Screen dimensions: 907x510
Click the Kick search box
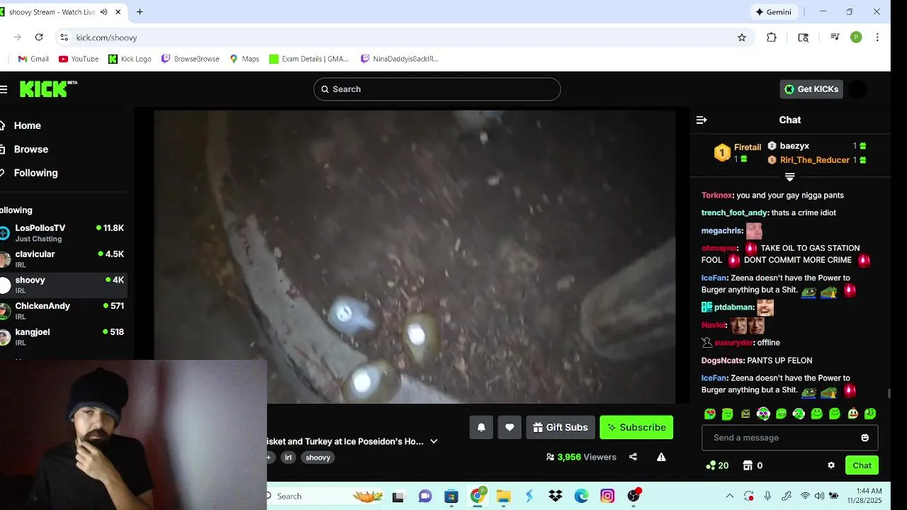(x=437, y=89)
